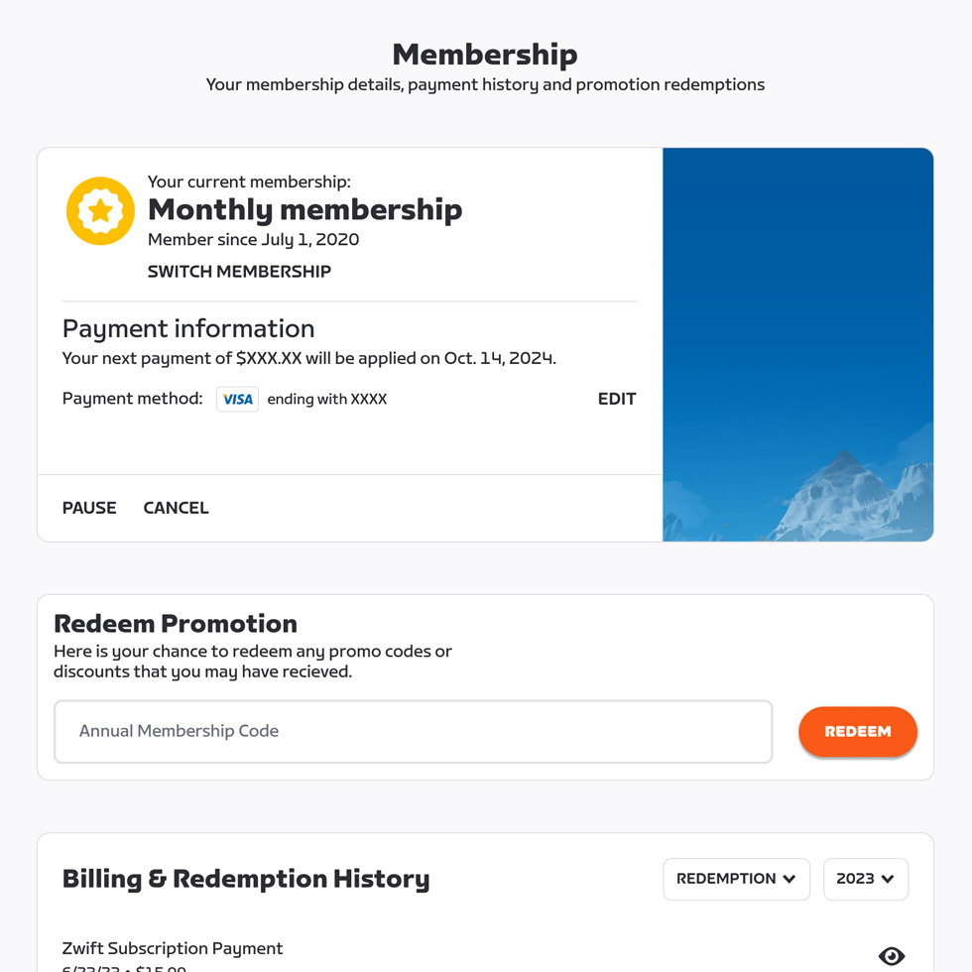Click the Payment information heading
Image resolution: width=972 pixels, height=972 pixels.
[188, 329]
